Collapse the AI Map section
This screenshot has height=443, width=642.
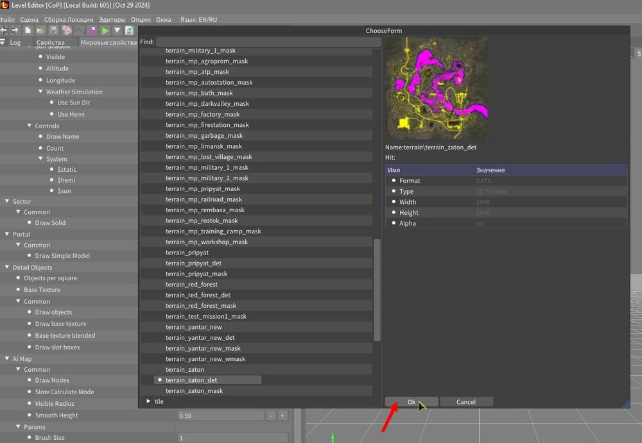point(7,359)
